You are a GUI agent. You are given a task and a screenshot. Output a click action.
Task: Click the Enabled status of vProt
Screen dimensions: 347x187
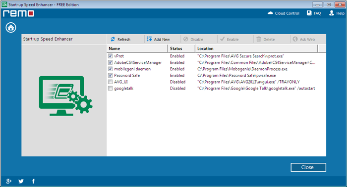[177, 56]
